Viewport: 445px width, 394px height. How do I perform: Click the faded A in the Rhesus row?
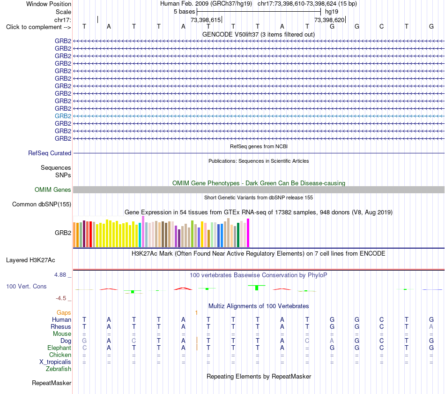click(431, 326)
